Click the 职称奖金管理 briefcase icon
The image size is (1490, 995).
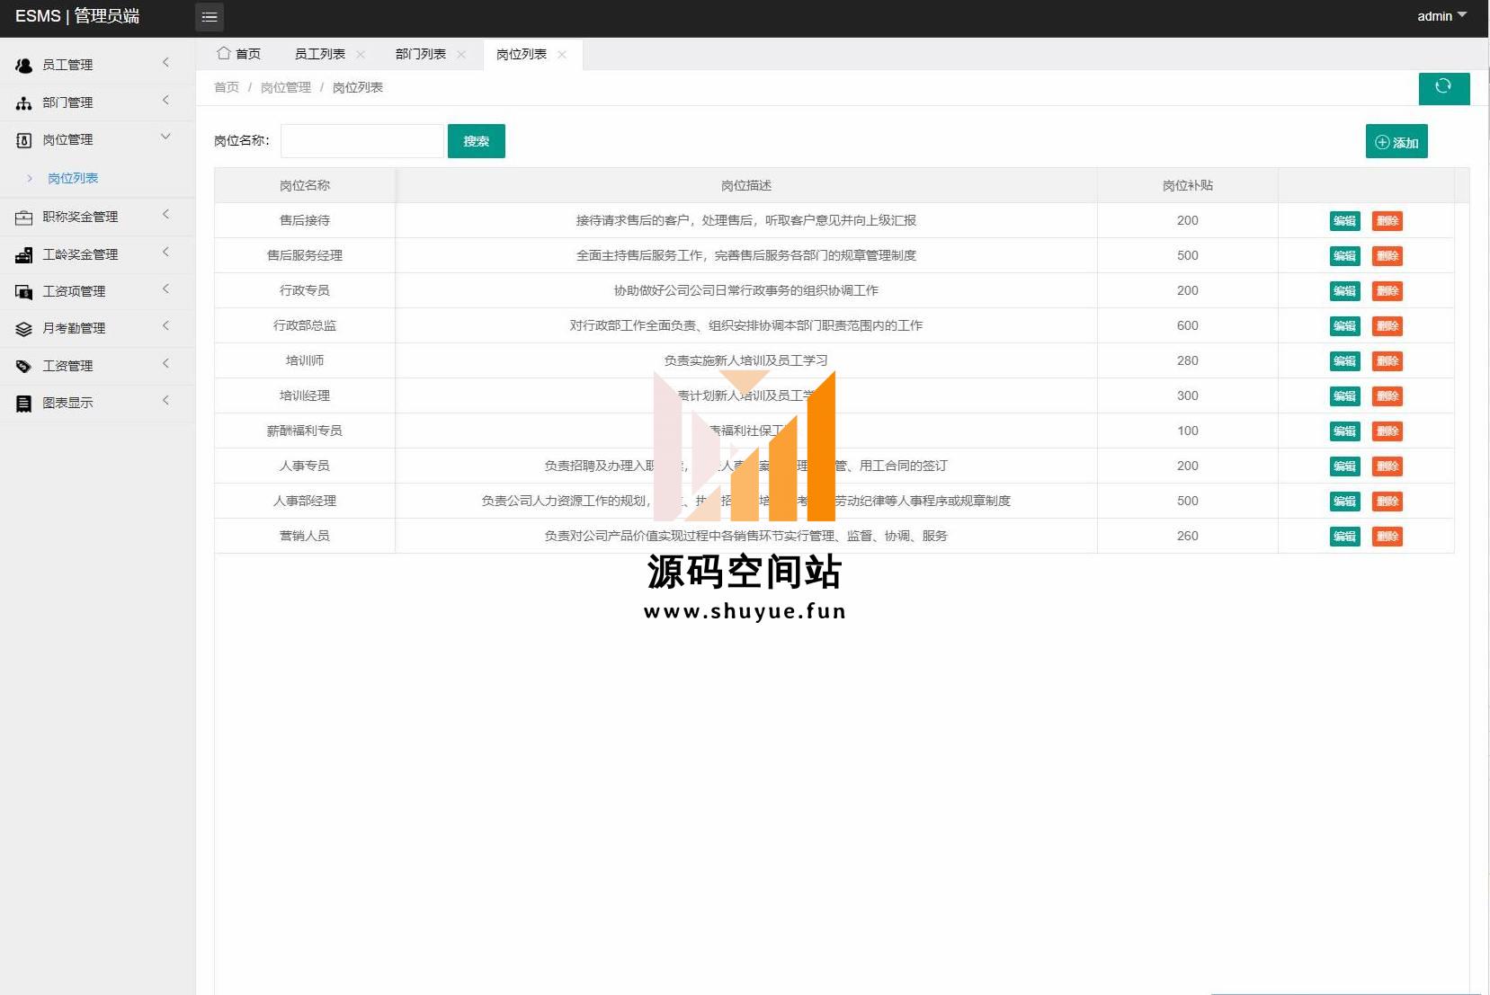(x=24, y=217)
